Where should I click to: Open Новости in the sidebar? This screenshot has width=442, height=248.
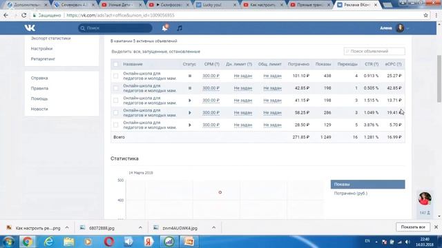pyautogui.click(x=39, y=109)
